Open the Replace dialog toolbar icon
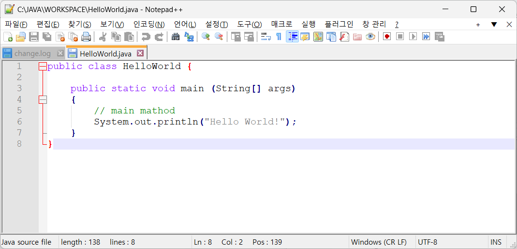This screenshot has width=517, height=249. click(189, 37)
